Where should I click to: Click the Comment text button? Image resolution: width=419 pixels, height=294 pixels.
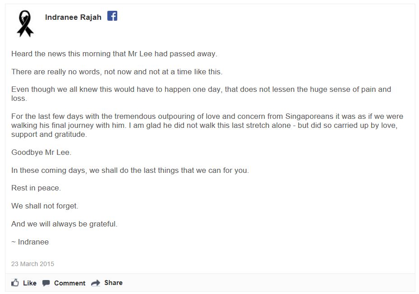coord(70,283)
